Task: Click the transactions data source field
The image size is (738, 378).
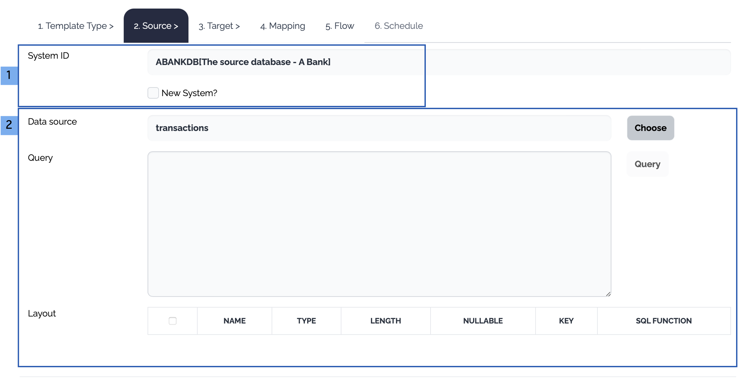Action: [x=379, y=128]
